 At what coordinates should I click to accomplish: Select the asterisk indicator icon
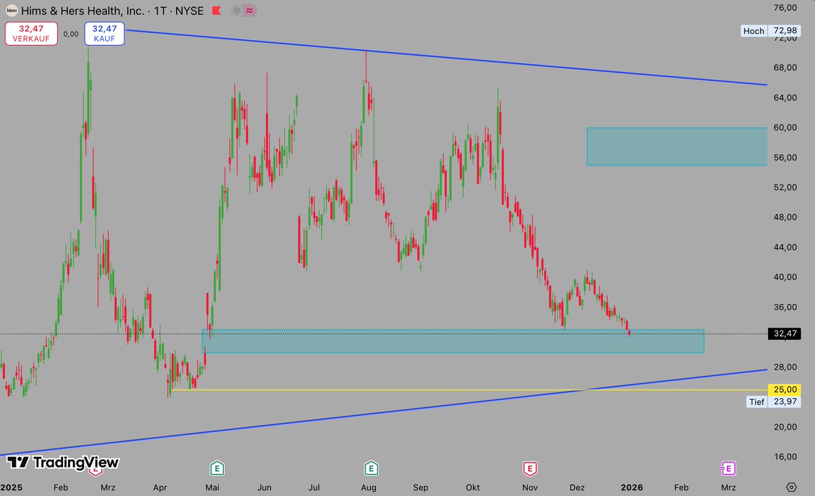pyautogui.click(x=236, y=11)
